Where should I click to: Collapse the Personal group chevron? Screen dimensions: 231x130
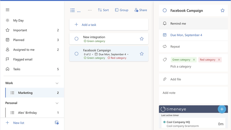pyautogui.click(x=57, y=103)
